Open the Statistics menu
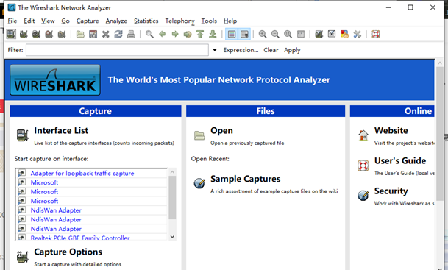The image size is (448, 270). point(146,21)
